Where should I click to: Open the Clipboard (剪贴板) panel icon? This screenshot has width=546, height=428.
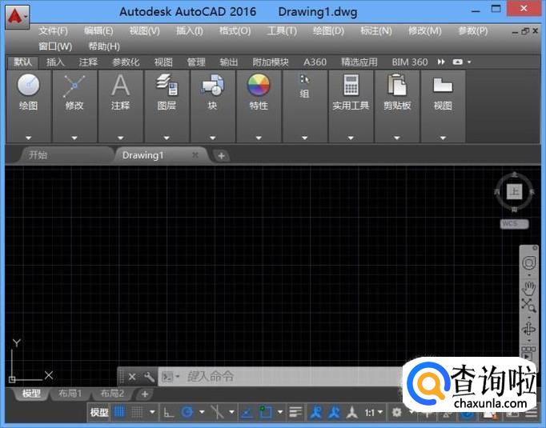point(396,85)
